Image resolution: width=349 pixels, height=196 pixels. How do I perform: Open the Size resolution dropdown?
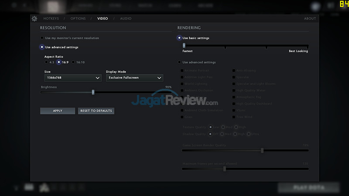coord(73,78)
